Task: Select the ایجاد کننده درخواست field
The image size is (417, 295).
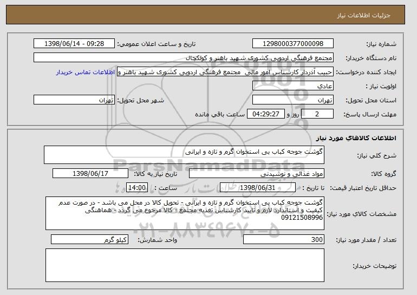Action: [225, 72]
